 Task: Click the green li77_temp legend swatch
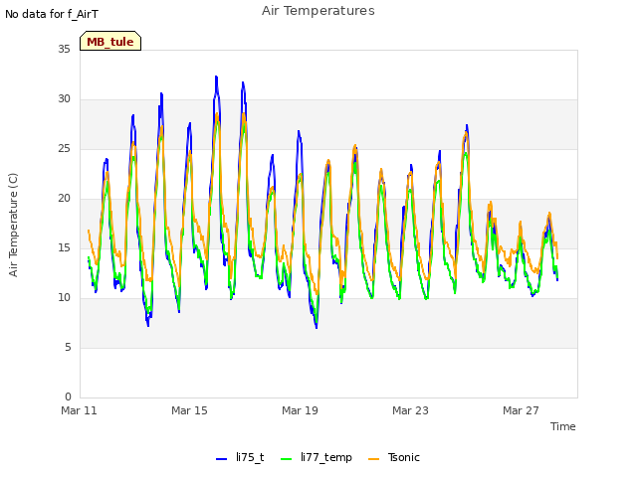[287, 459]
